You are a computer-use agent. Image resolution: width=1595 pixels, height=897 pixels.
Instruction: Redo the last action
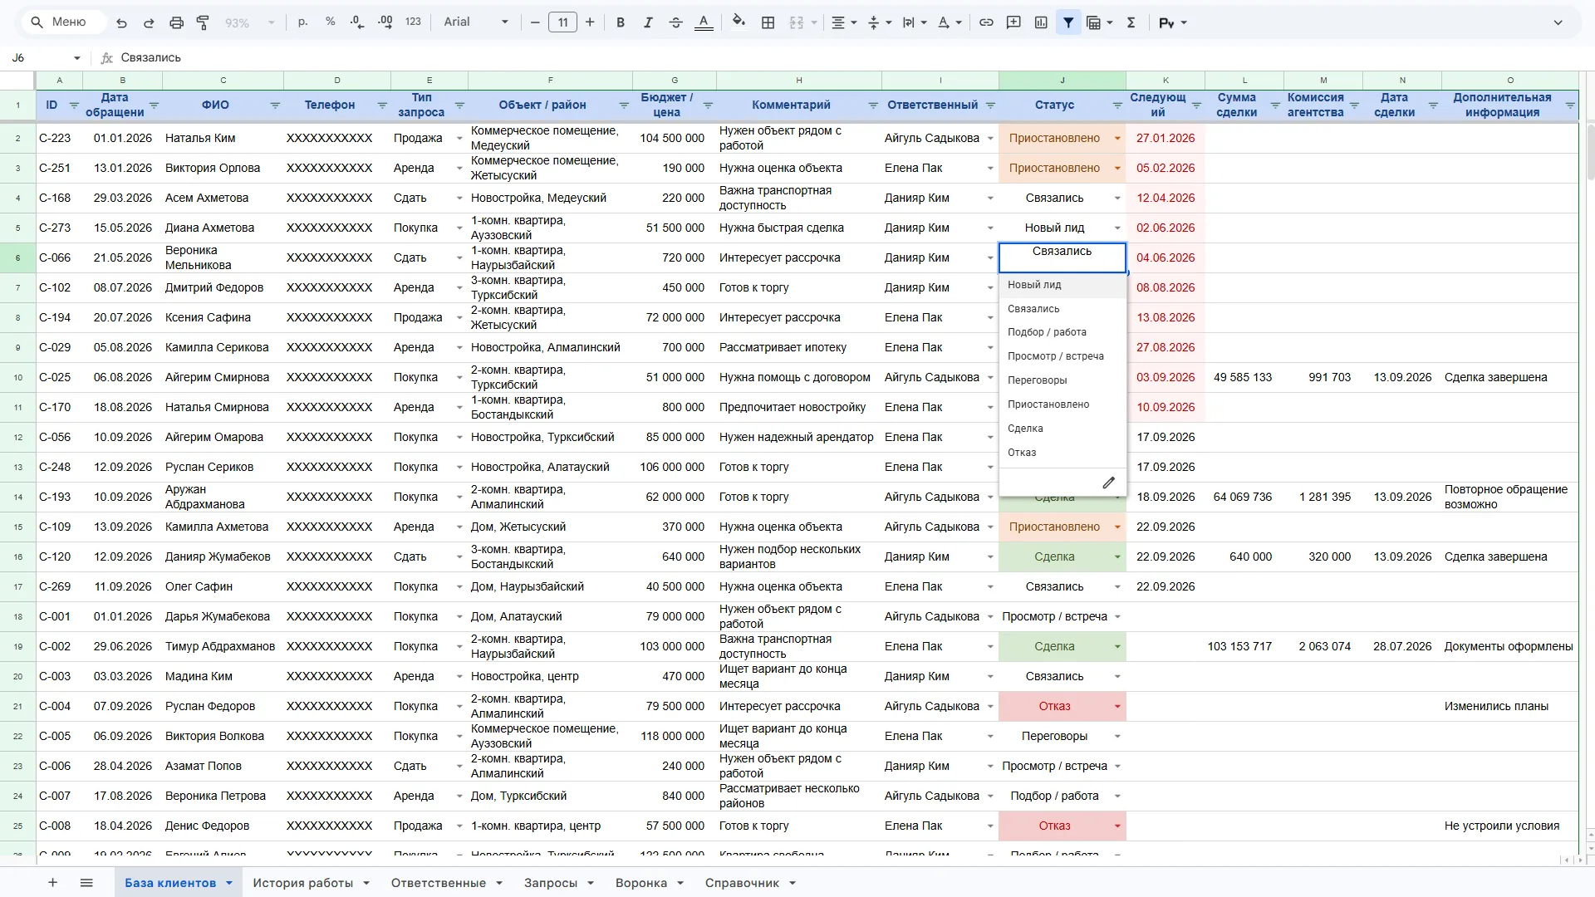[149, 22]
